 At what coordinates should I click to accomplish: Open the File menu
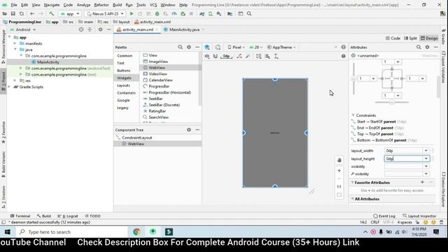[x=14, y=5]
